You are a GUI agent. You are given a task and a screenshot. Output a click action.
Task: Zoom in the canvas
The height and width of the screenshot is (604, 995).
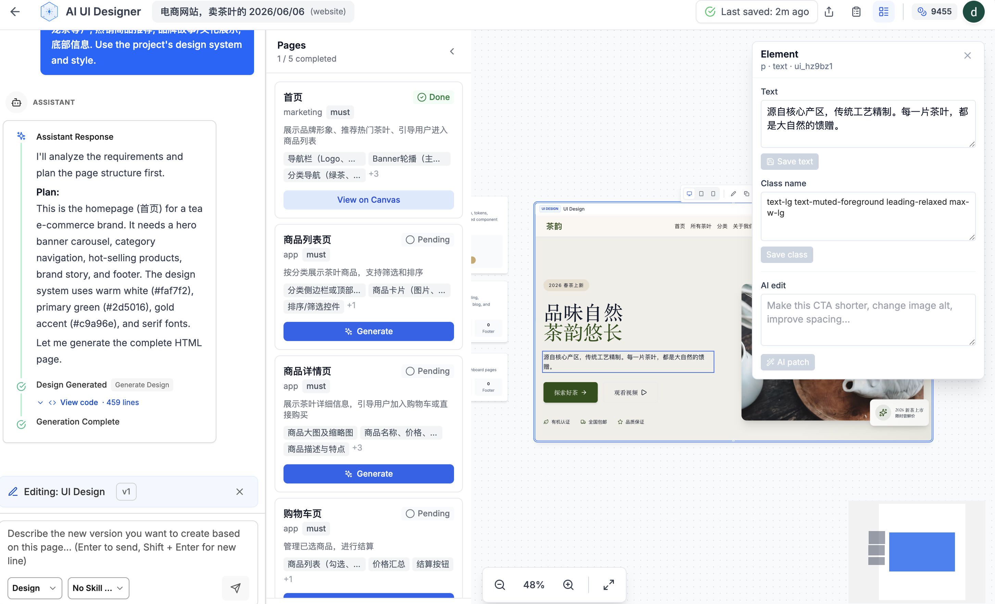568,584
